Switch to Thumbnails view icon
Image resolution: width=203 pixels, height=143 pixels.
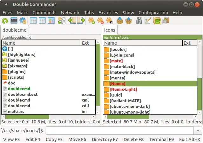(51, 21)
